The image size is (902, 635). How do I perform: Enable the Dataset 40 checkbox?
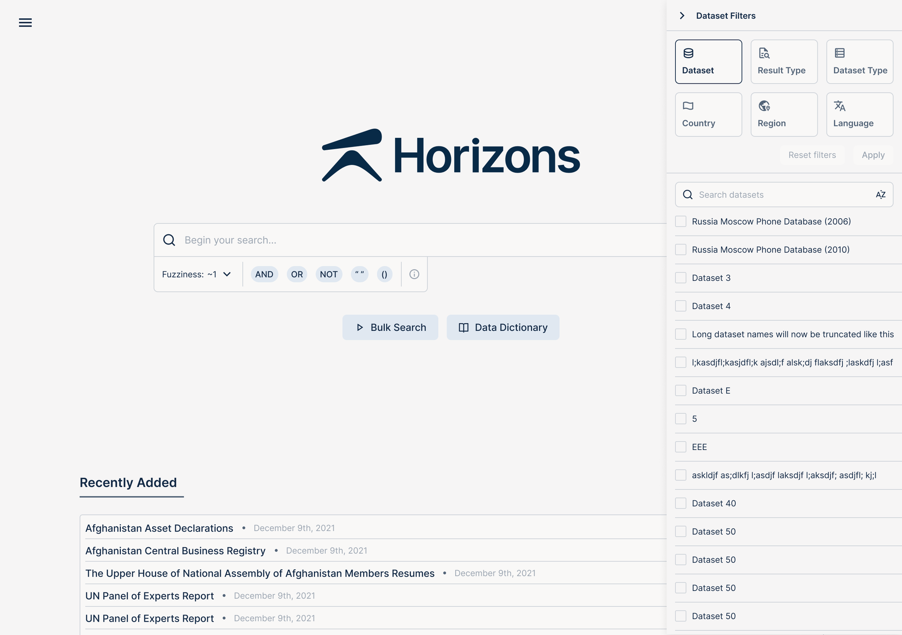(680, 503)
